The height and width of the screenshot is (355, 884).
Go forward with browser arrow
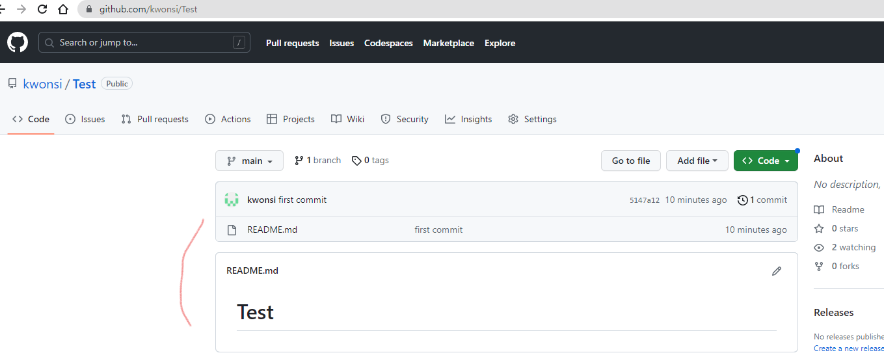21,9
